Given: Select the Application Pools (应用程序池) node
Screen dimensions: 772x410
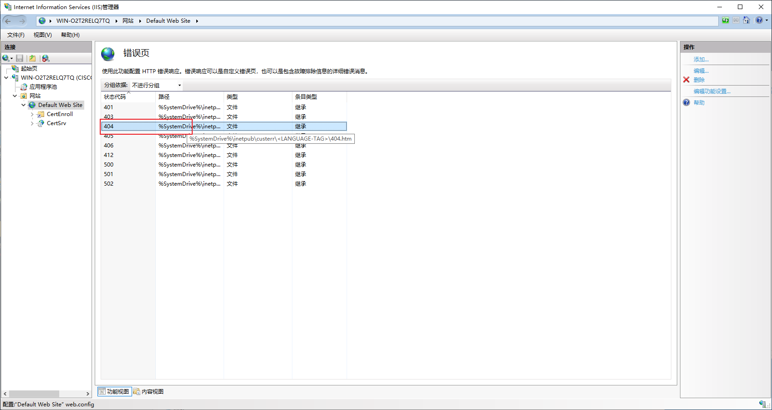Looking at the screenshot, I should click(43, 86).
